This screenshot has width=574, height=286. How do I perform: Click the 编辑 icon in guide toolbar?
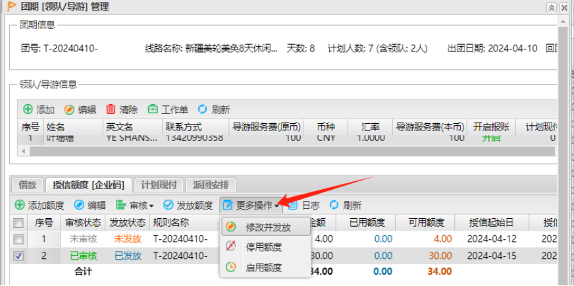(x=69, y=109)
